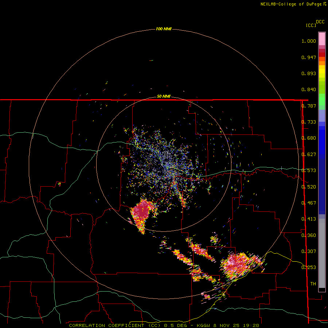The image size is (328, 328).
Task: Select the 0.680 legend value
Action: pyautogui.click(x=309, y=138)
